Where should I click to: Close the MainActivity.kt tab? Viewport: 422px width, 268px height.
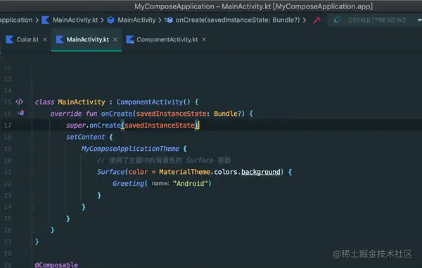[x=115, y=39]
